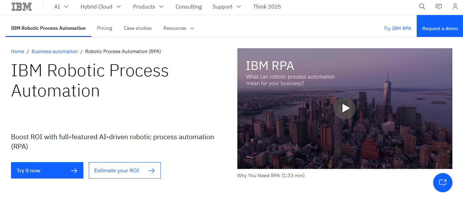Go to Home breadcrumb
Viewport: 463px width, 197px height.
(x=17, y=51)
